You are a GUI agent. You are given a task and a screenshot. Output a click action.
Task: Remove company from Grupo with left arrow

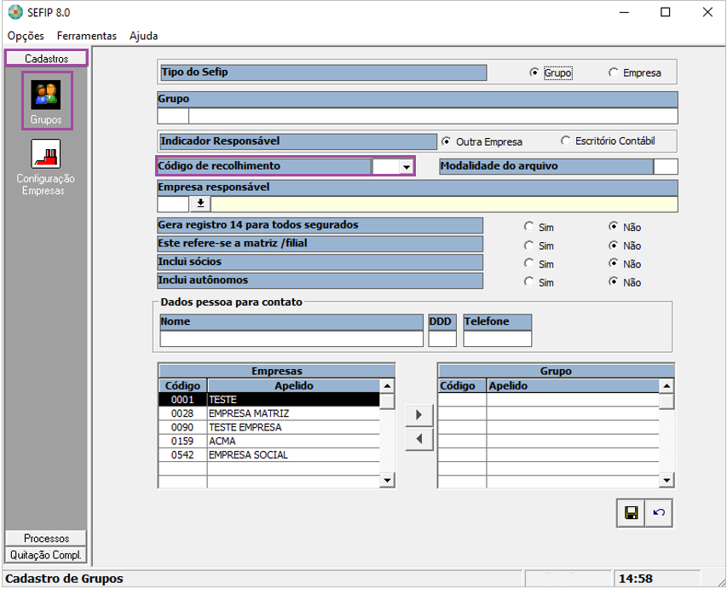418,440
